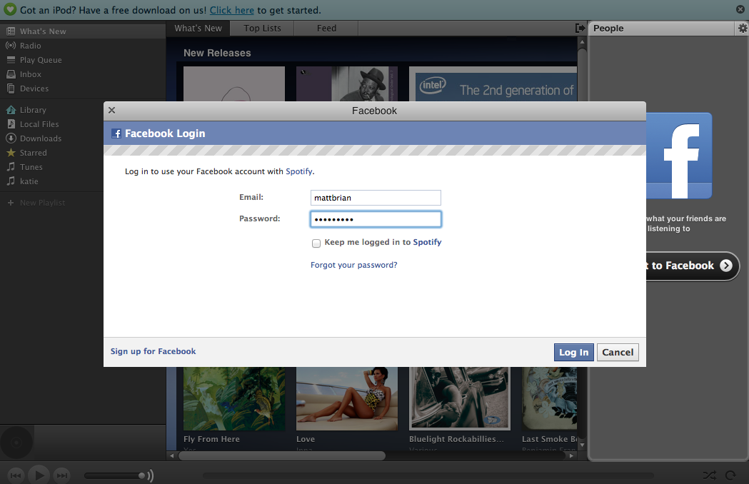Screen dimensions: 749x484
Task: Click the Log In button
Action: (573, 353)
